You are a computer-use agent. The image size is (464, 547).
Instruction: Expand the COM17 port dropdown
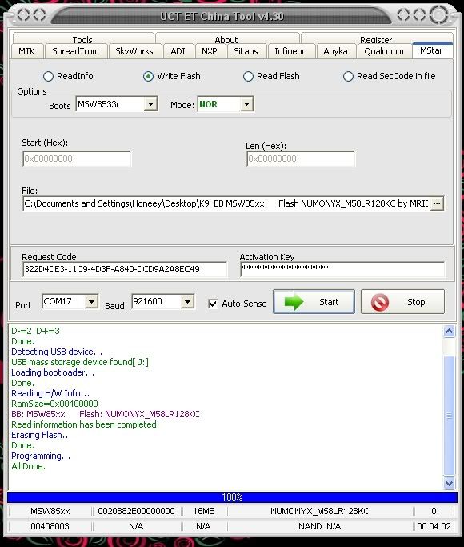pyautogui.click(x=92, y=301)
